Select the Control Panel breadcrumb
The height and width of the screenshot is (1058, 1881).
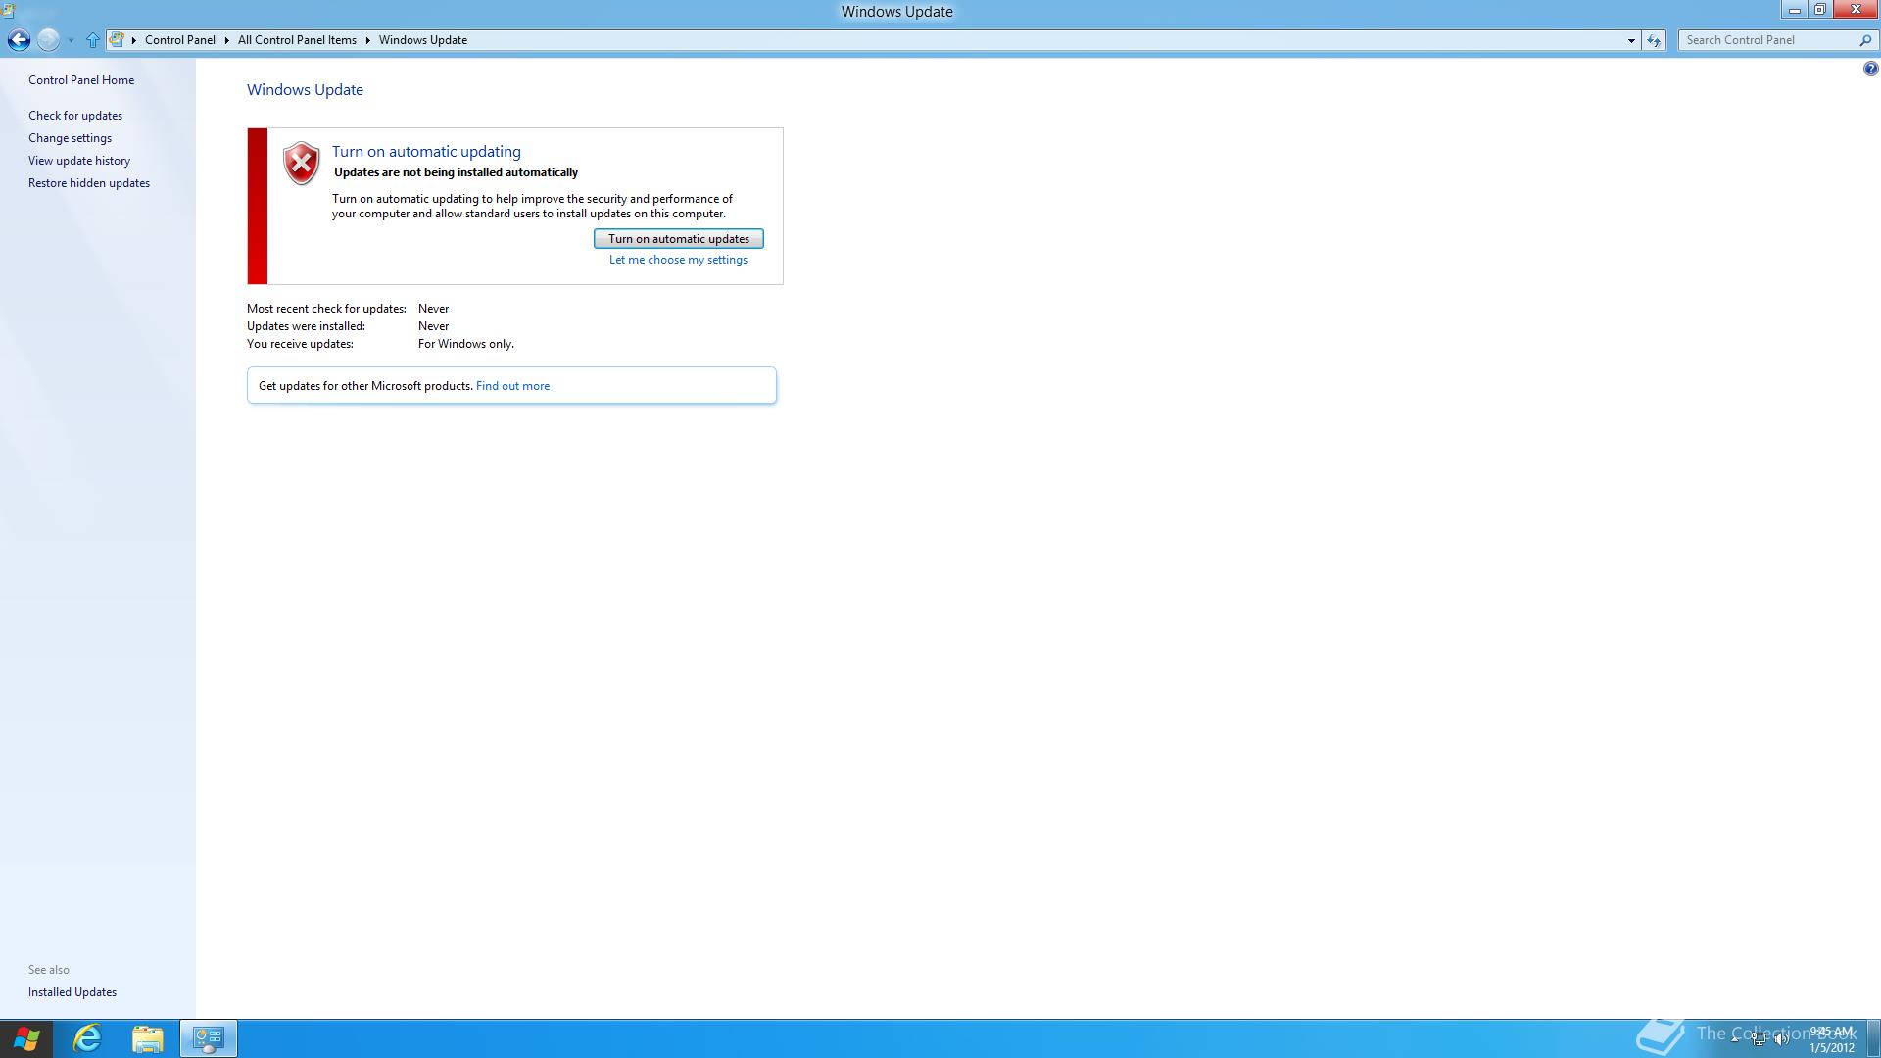(180, 40)
